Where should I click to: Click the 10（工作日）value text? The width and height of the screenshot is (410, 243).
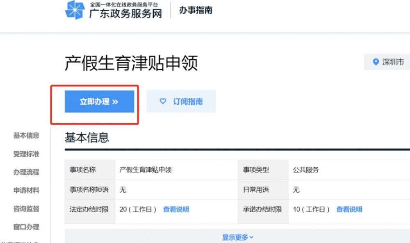[x=312, y=209]
